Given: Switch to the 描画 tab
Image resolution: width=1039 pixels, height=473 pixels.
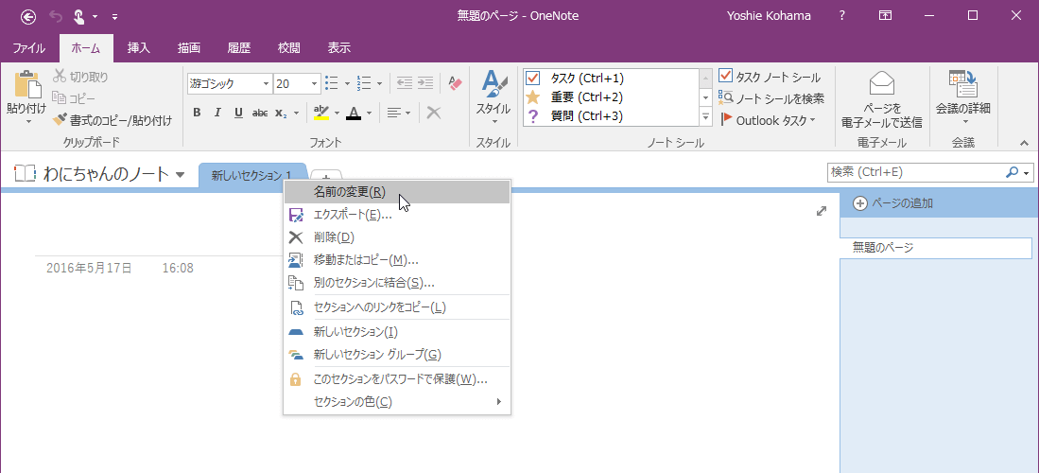Looking at the screenshot, I should tap(189, 47).
